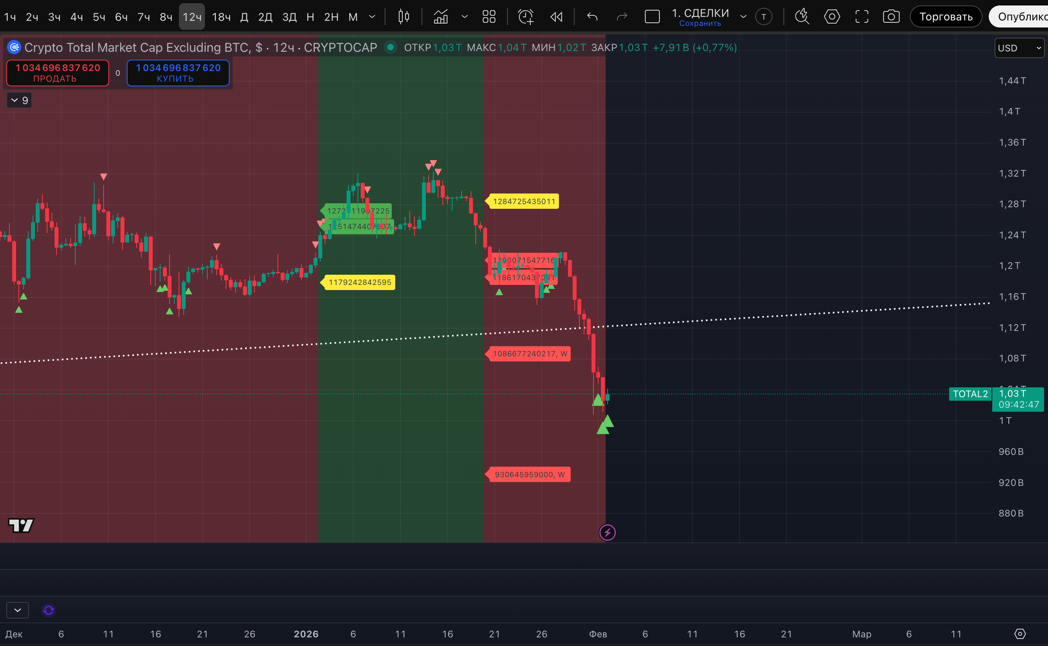Viewport: 1048px width, 646px height.
Task: Open the indicator templates grid
Action: click(x=489, y=16)
